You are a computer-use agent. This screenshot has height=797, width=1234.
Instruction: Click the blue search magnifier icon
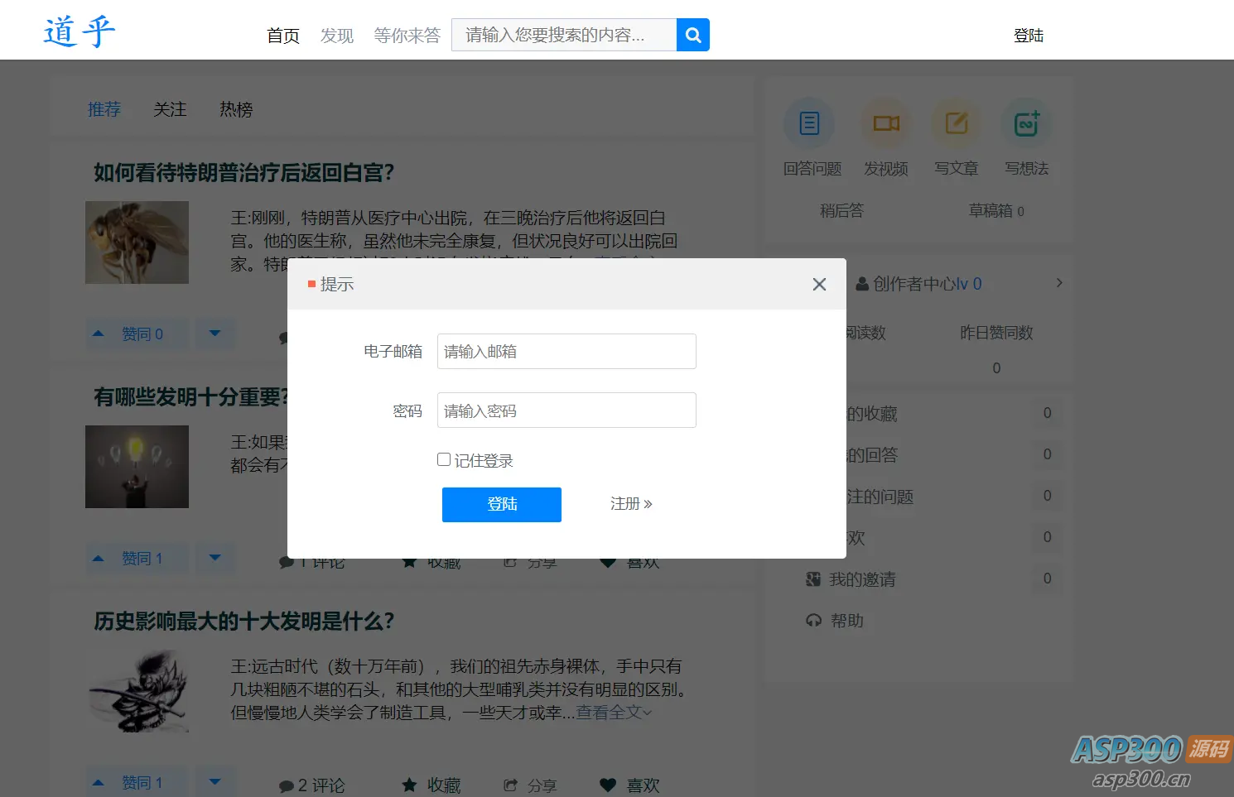click(692, 35)
